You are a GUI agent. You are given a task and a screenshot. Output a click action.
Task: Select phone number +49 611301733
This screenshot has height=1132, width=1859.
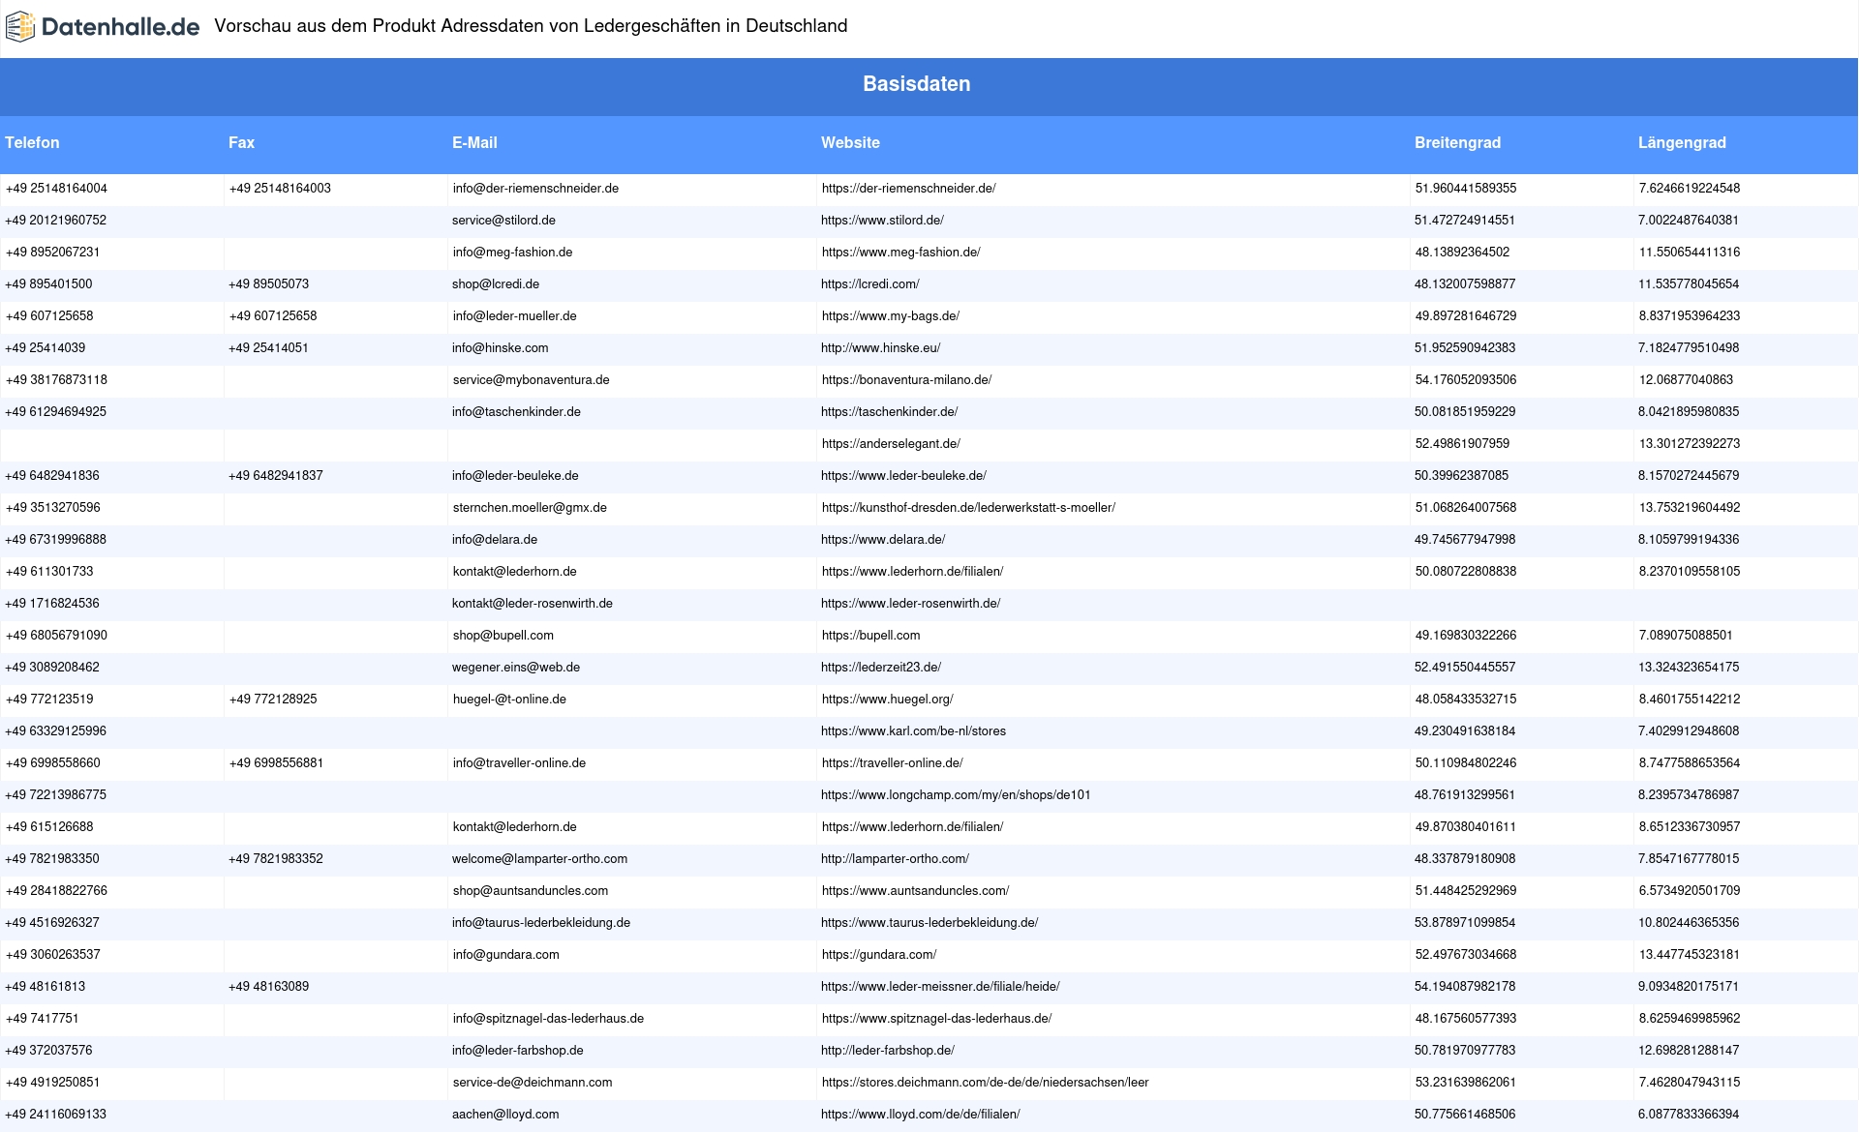pos(49,572)
